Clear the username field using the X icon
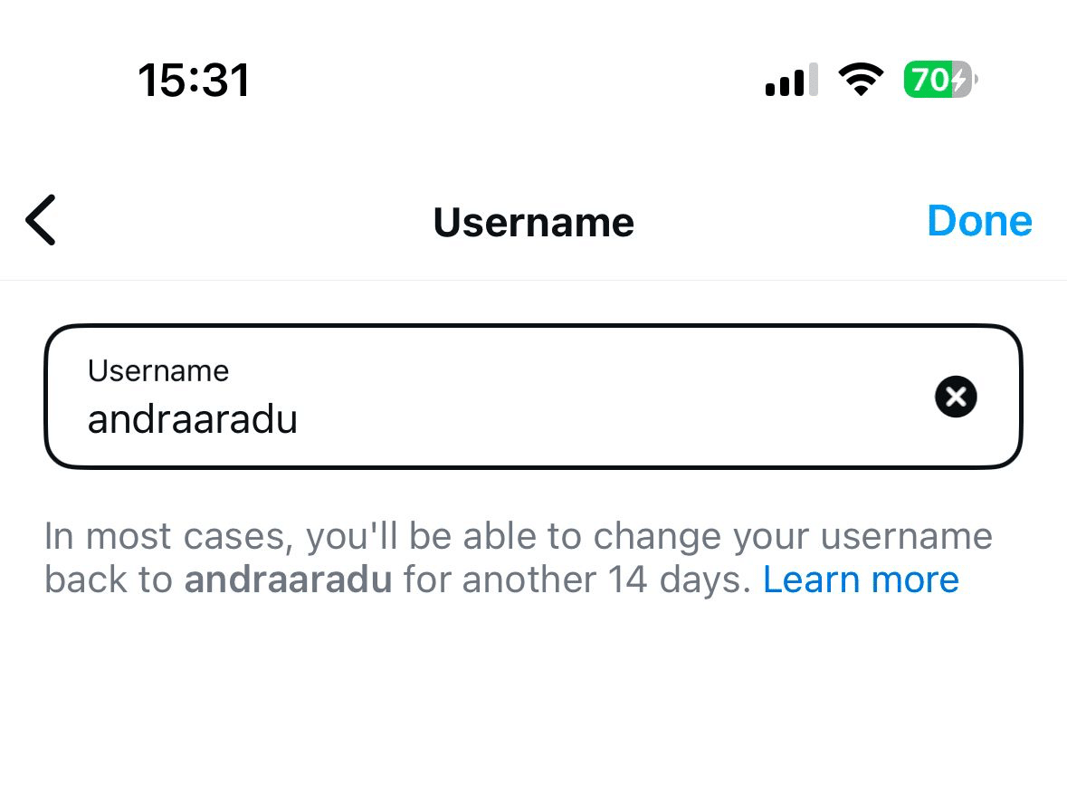 [x=956, y=396]
